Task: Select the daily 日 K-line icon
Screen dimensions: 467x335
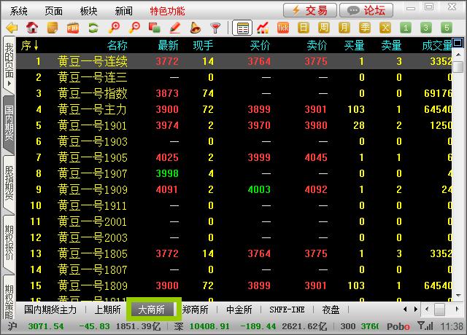Action: pyautogui.click(x=304, y=28)
